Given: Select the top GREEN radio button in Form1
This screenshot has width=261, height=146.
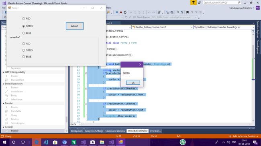Looking at the screenshot, I should pyautogui.click(x=23, y=26).
